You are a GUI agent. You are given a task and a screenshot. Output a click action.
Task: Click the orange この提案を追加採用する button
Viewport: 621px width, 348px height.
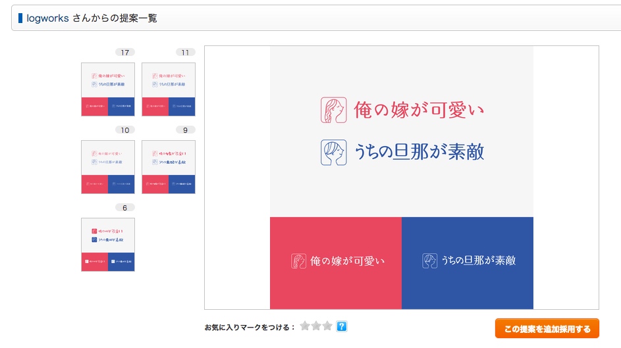click(547, 329)
